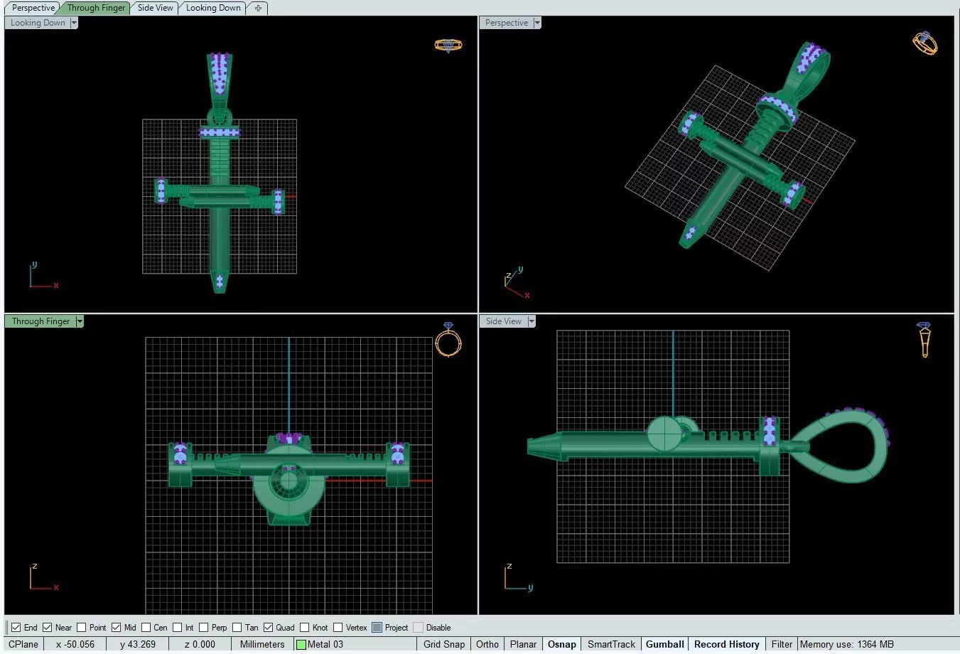Enable the Point object snap
This screenshot has height=654, width=960.
click(x=82, y=627)
